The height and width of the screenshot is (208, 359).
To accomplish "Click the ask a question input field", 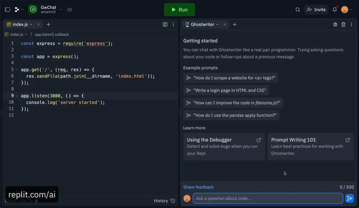I will [x=268, y=198].
